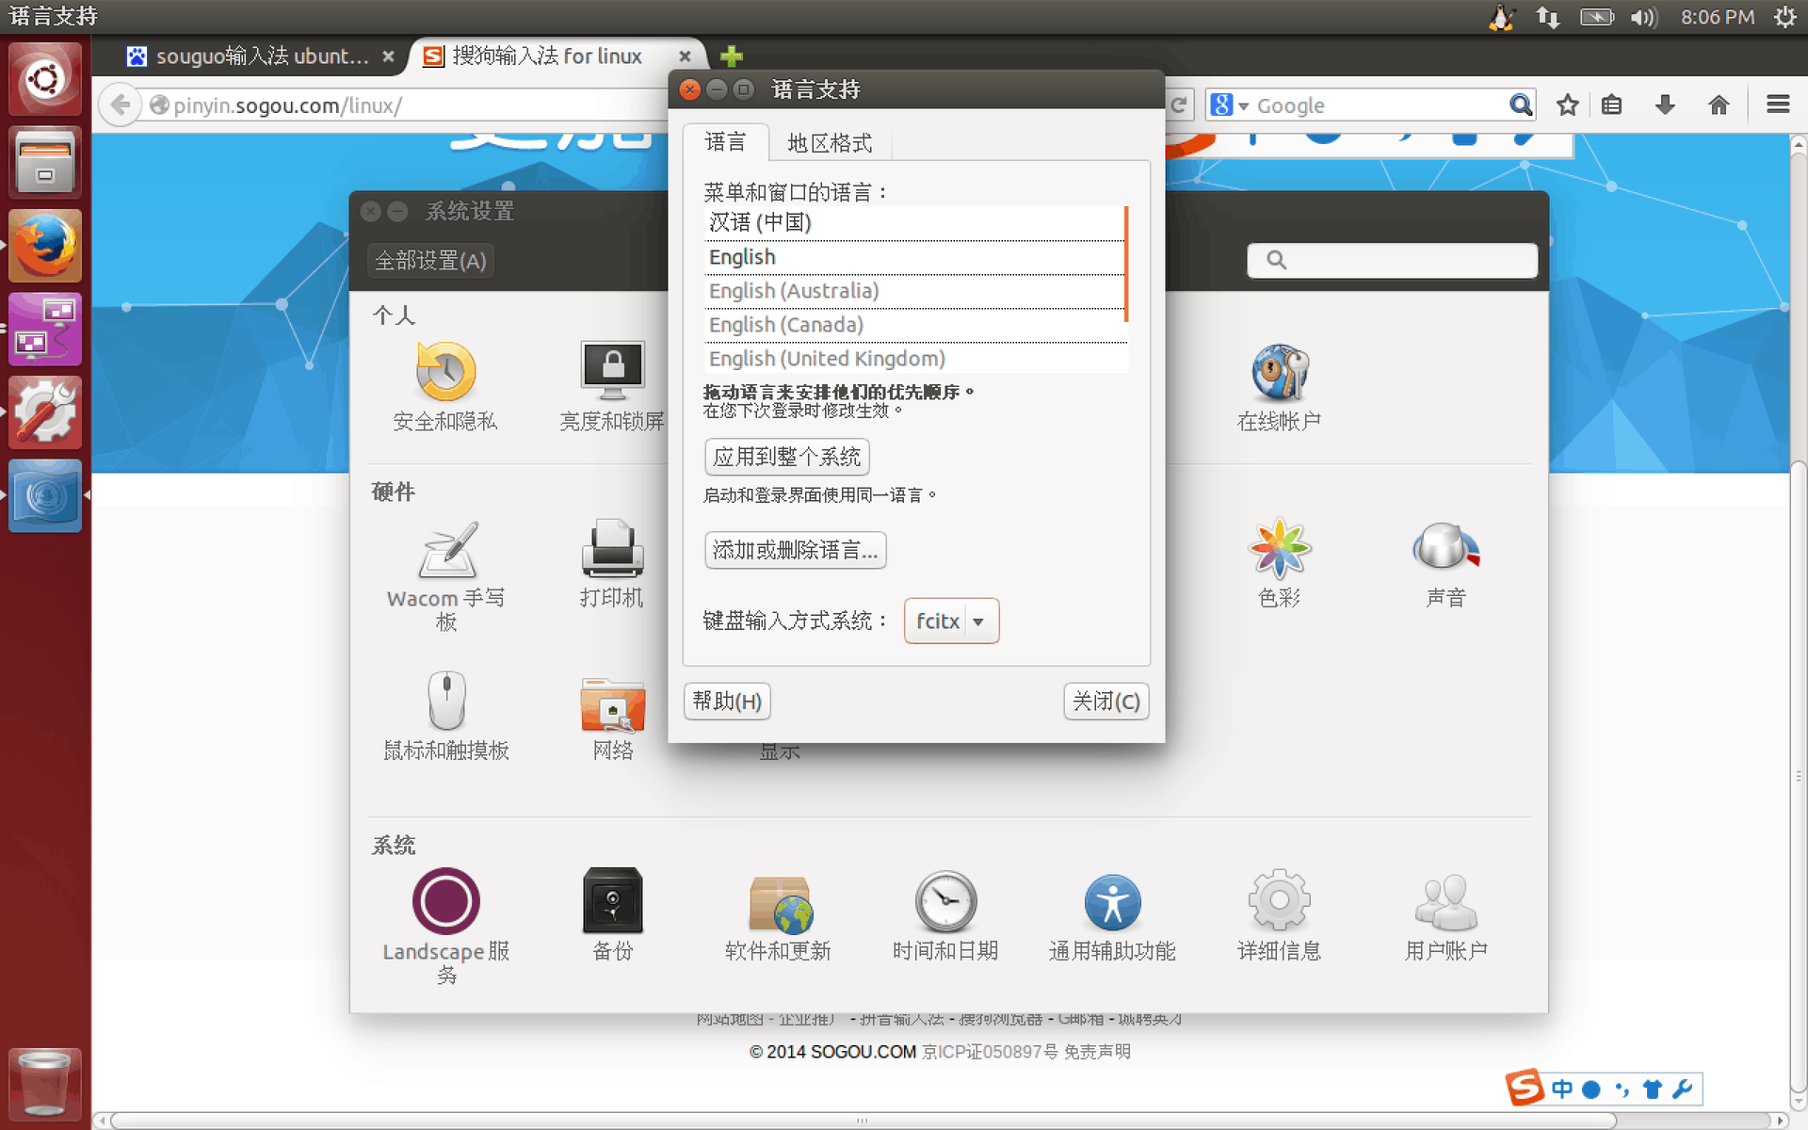Click 添加或删除语言... button
Screen dimensions: 1808x1130
(796, 550)
